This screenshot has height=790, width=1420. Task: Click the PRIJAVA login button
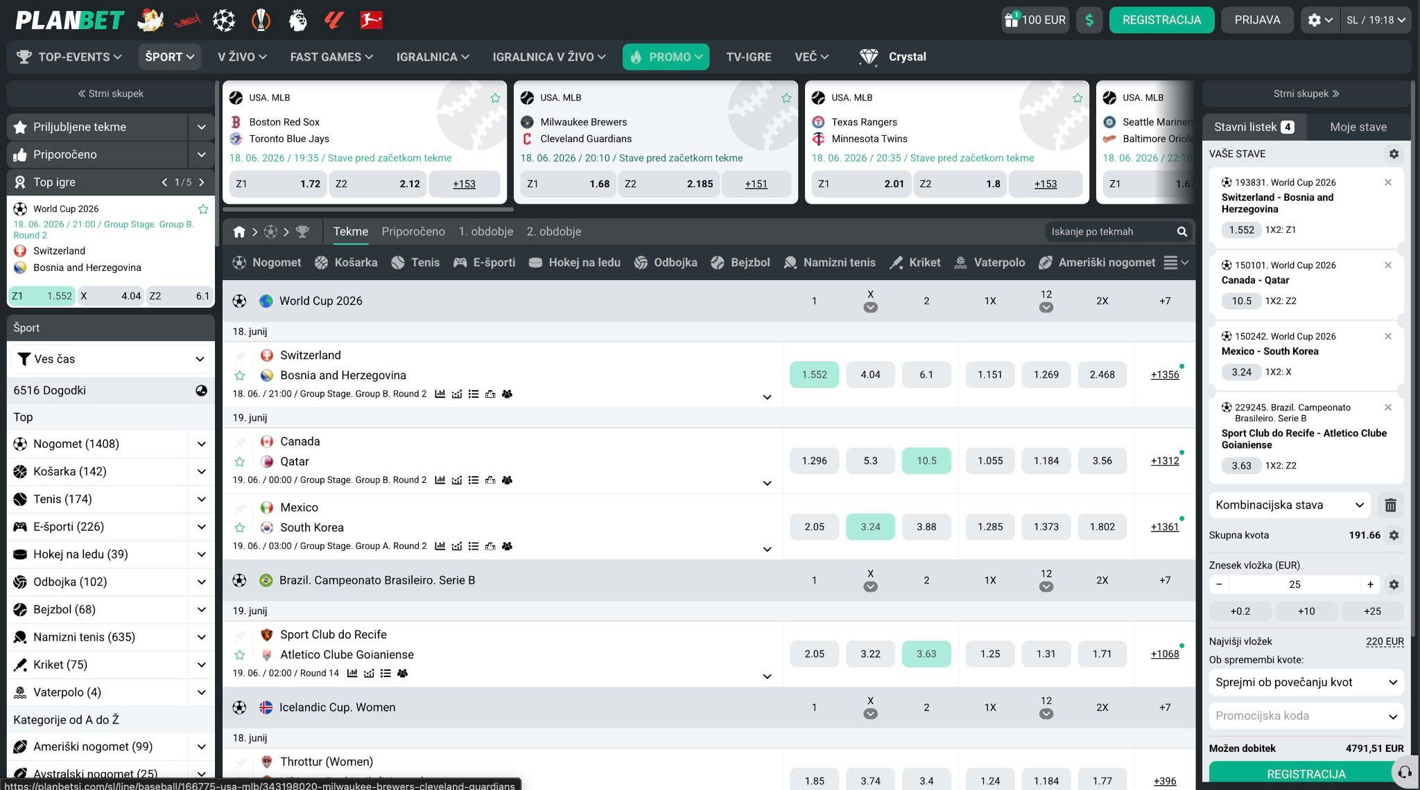coord(1257,20)
